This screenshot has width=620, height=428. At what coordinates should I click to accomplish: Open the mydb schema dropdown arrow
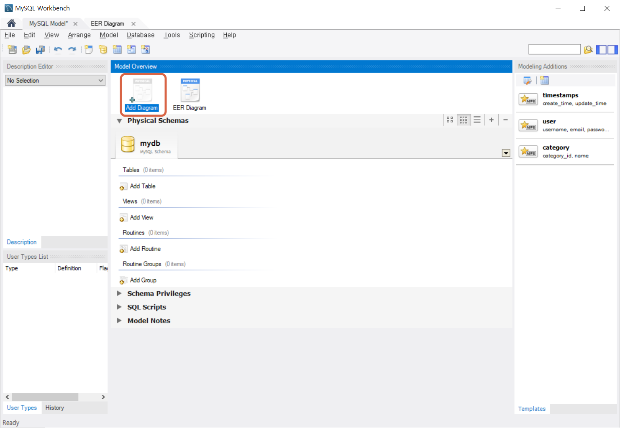click(x=506, y=153)
